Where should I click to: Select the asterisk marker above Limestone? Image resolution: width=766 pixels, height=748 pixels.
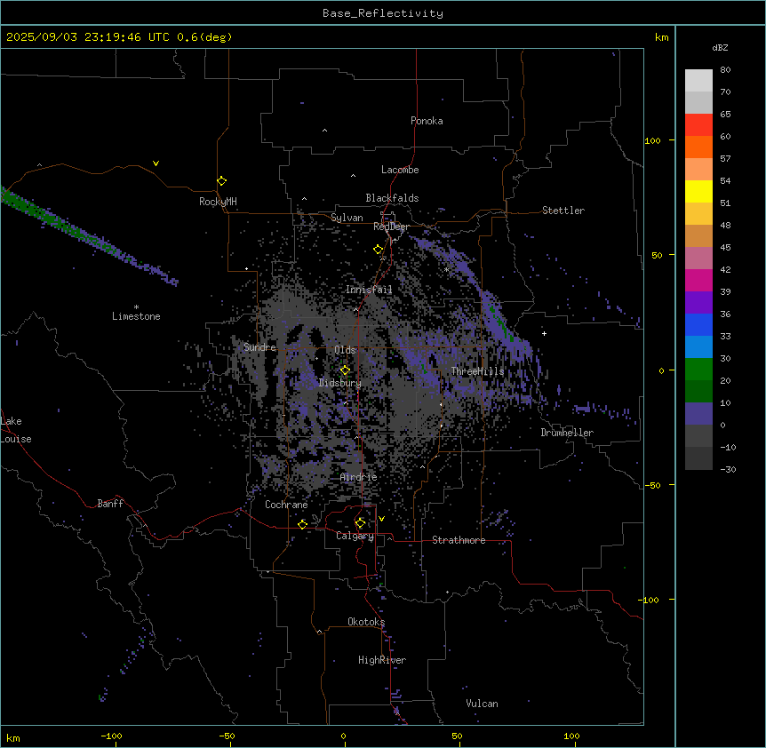136,307
